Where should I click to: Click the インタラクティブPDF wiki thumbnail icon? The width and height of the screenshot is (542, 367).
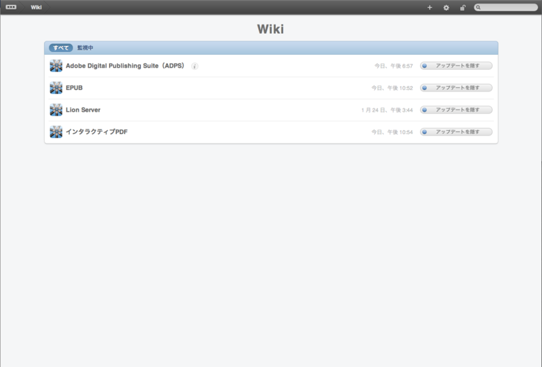(56, 131)
